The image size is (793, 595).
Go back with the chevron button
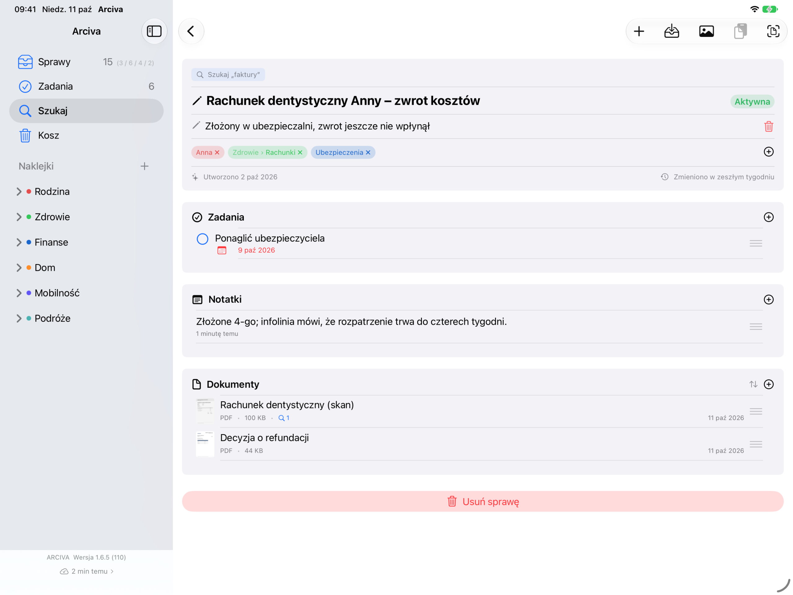191,31
